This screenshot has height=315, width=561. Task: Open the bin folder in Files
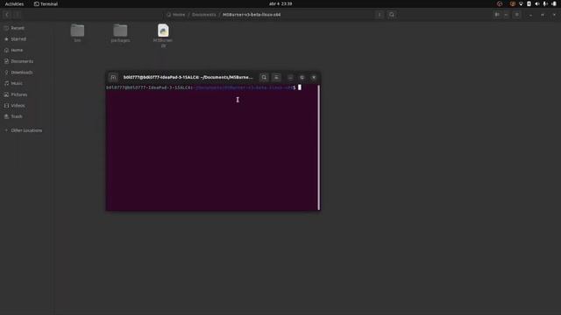coord(77,33)
